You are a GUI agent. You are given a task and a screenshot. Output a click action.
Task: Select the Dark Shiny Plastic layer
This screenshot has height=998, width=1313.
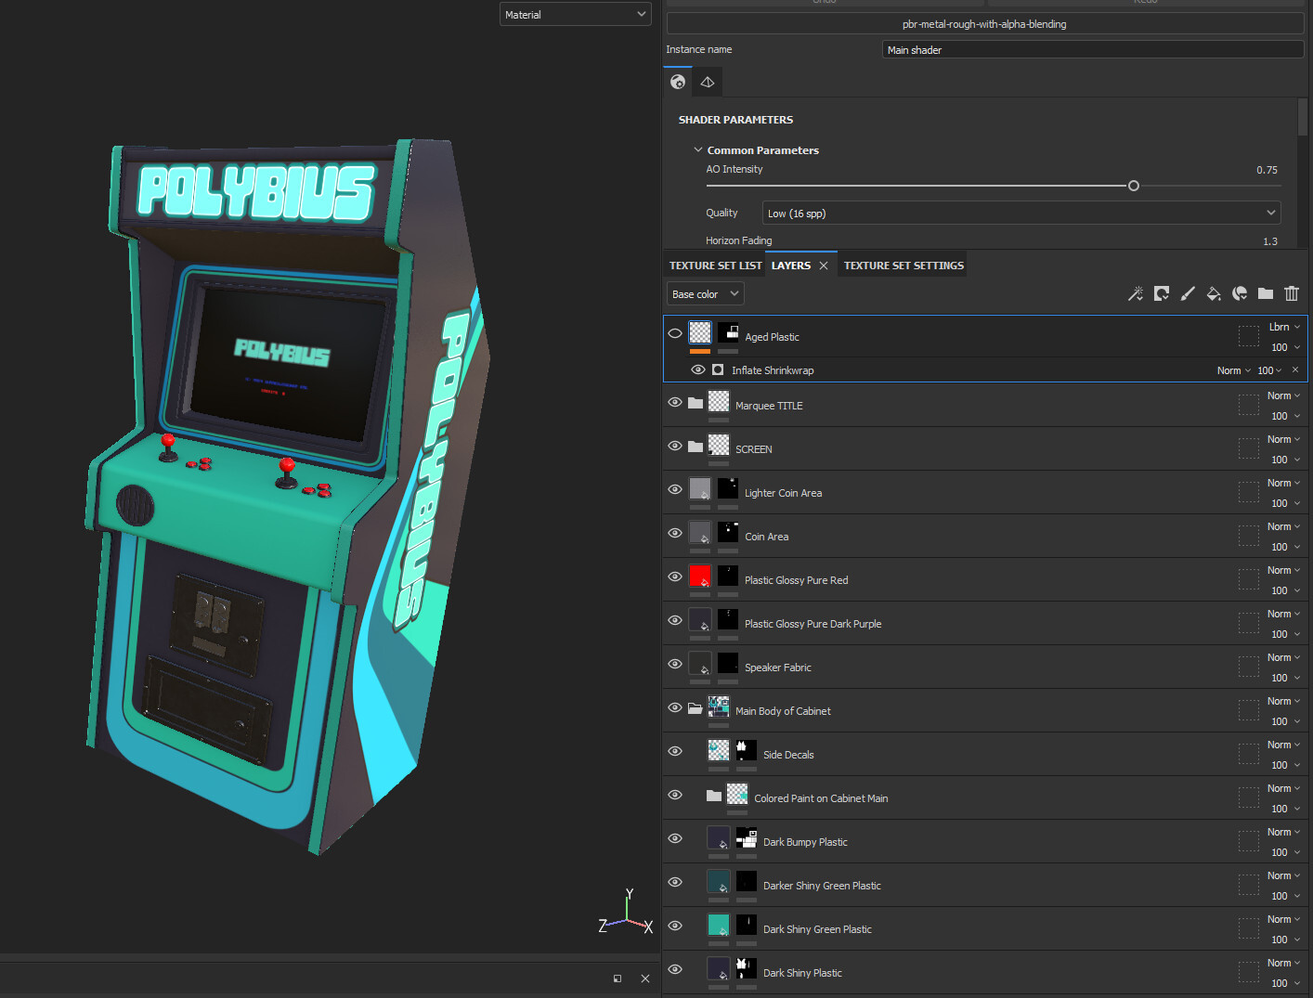(986, 972)
